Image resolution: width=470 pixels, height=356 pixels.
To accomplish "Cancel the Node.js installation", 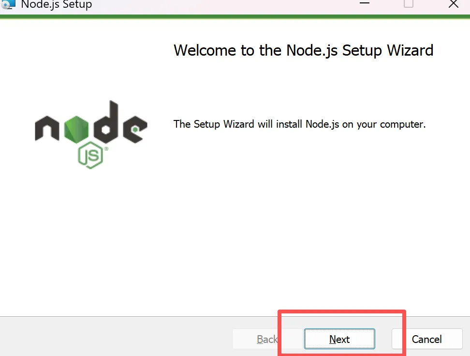I will pyautogui.click(x=427, y=339).
